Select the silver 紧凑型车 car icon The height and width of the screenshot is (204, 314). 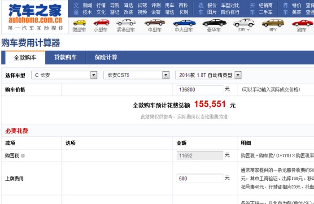pos(126,22)
